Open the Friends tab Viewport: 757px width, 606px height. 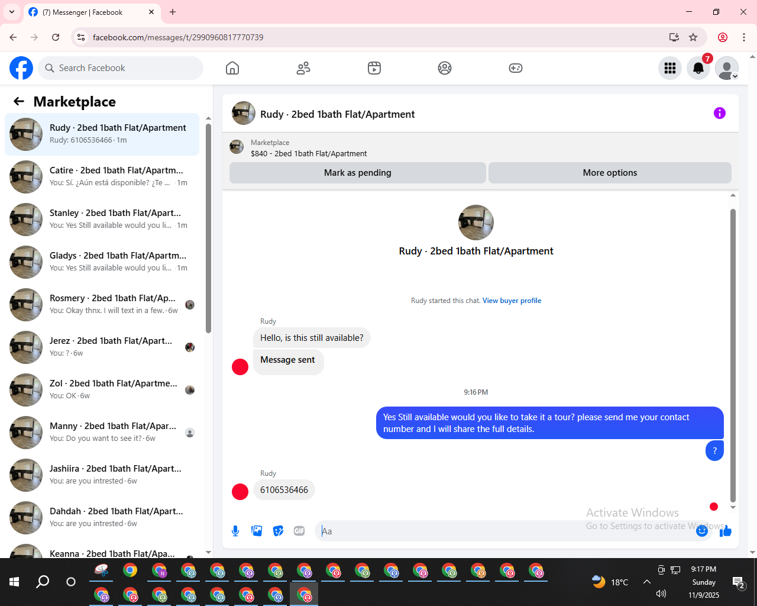[x=303, y=68]
